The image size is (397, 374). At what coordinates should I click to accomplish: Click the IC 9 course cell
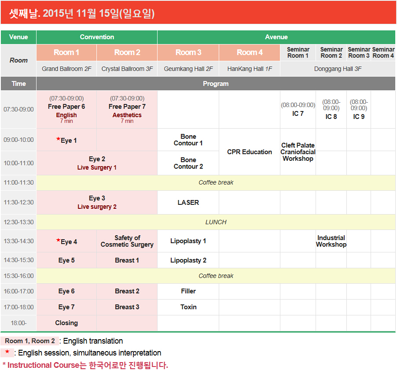(359, 109)
